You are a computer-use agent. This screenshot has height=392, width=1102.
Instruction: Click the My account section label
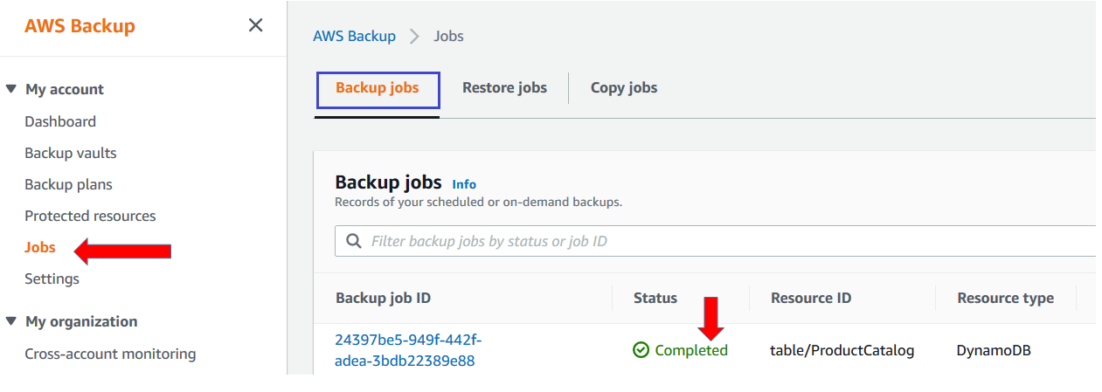coord(65,89)
